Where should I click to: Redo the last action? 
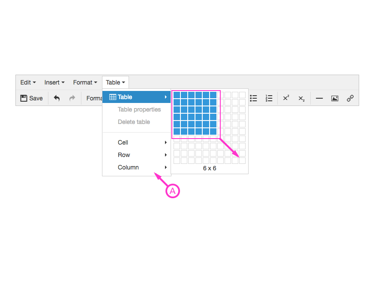[x=72, y=98]
